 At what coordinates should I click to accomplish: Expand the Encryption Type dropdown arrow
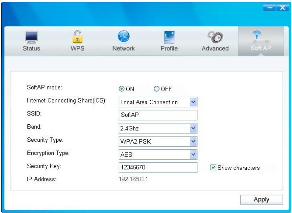tap(193, 154)
